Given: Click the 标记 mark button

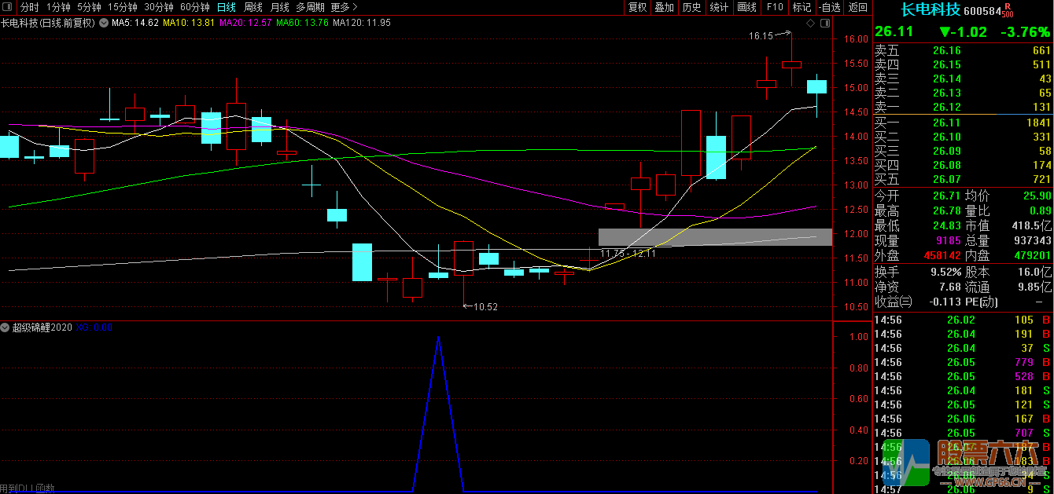Looking at the screenshot, I should click(802, 7).
